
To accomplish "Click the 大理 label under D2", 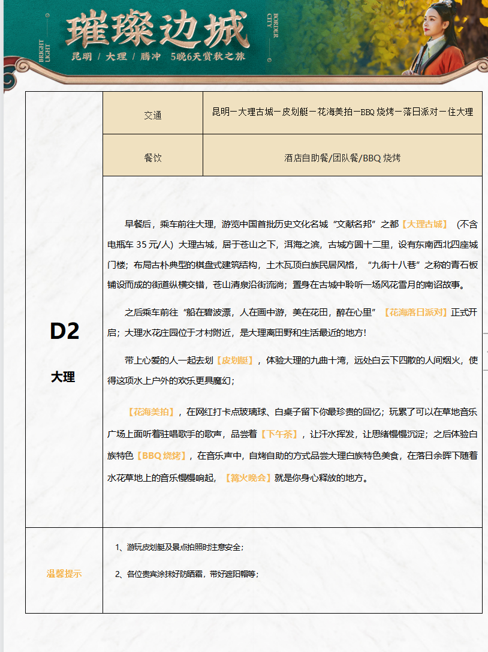I will pyautogui.click(x=63, y=377).
